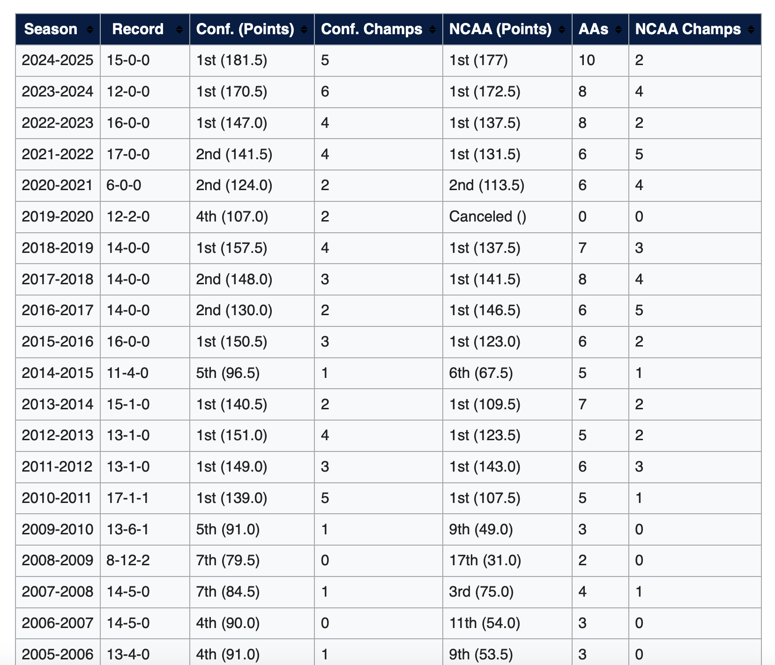Click sort arrows icon next to Conf. (Points)
This screenshot has width=775, height=665.
pos(304,30)
